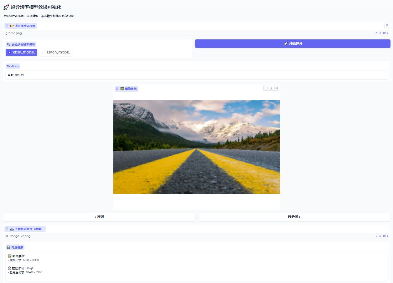Click the download icon above the image

271,88
